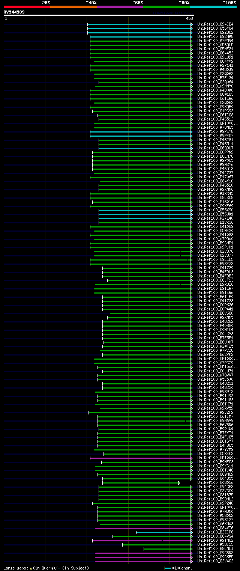This screenshot has width=240, height=571.
Task: Select the UniRef100_Q9LLL5 label
Action: 215,260
